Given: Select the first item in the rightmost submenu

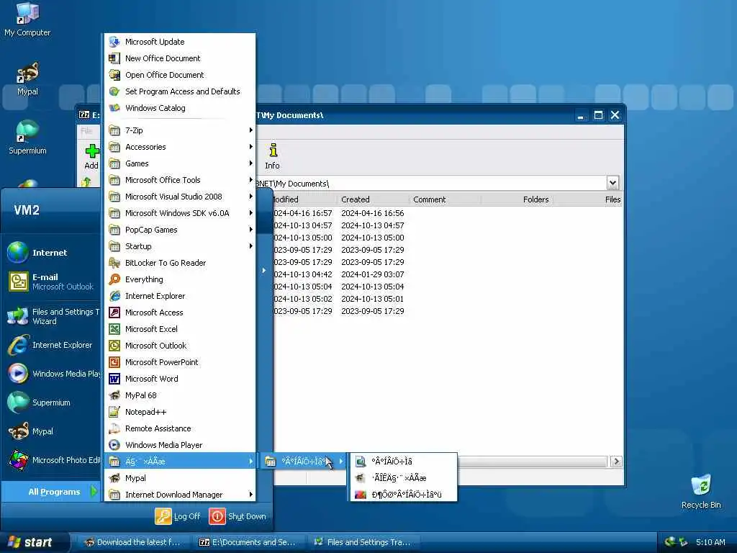Looking at the screenshot, I should 403,462.
